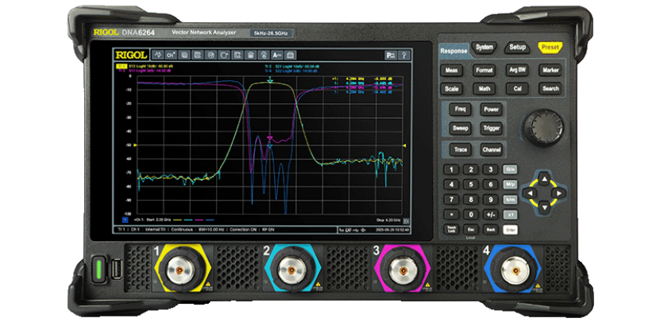Screen dimensions: 660x322
Task: Tap the 'Stop 6.20 GHz' label
Action: click(x=389, y=220)
